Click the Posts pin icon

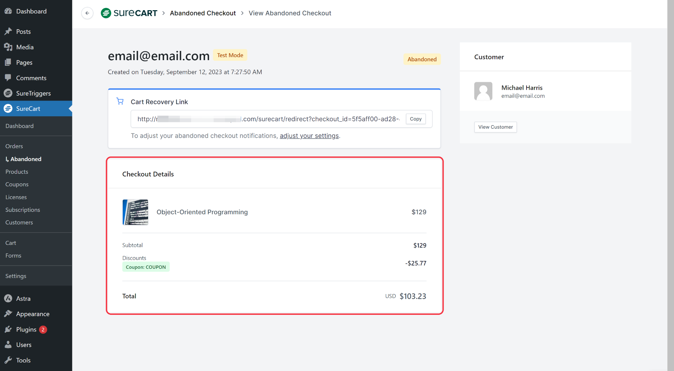tap(8, 32)
